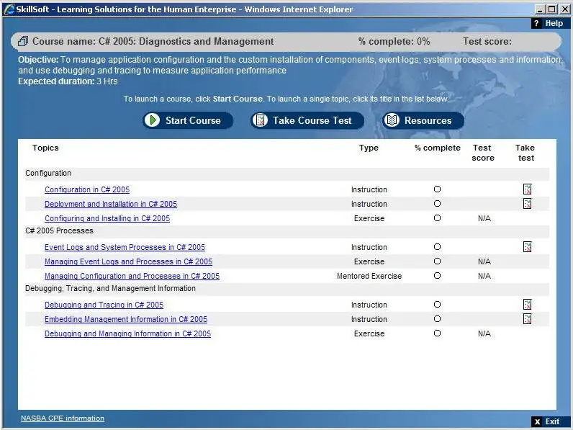Open Debugging and Managing Information in C# 2005
This screenshot has height=430, width=573.
127,333
